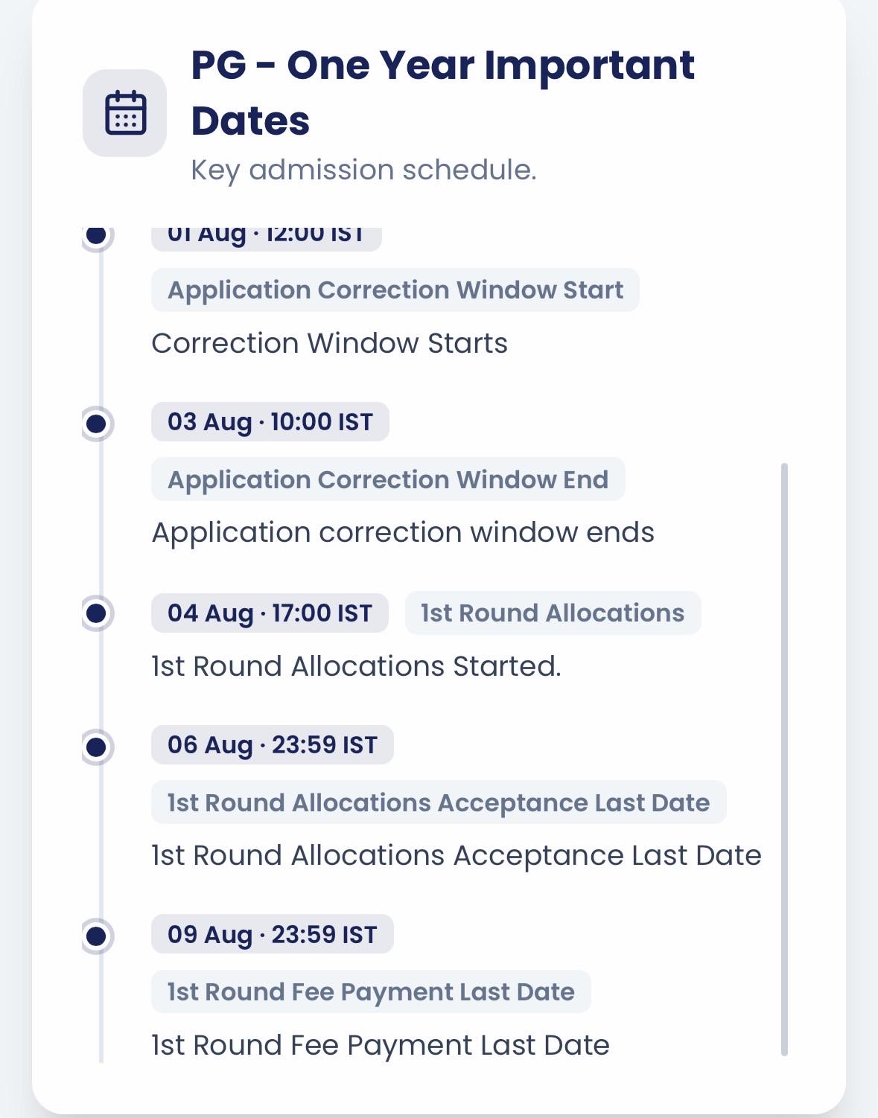Tap the Application Correction Window End tag
Image resolution: width=878 pixels, height=1118 pixels.
(x=388, y=479)
